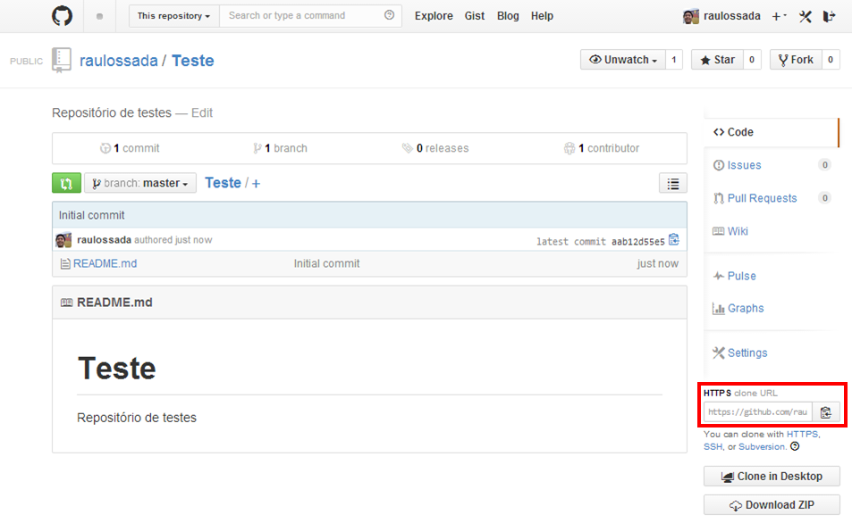This screenshot has width=852, height=523.
Task: Open clone URL help icon
Action: (x=795, y=446)
